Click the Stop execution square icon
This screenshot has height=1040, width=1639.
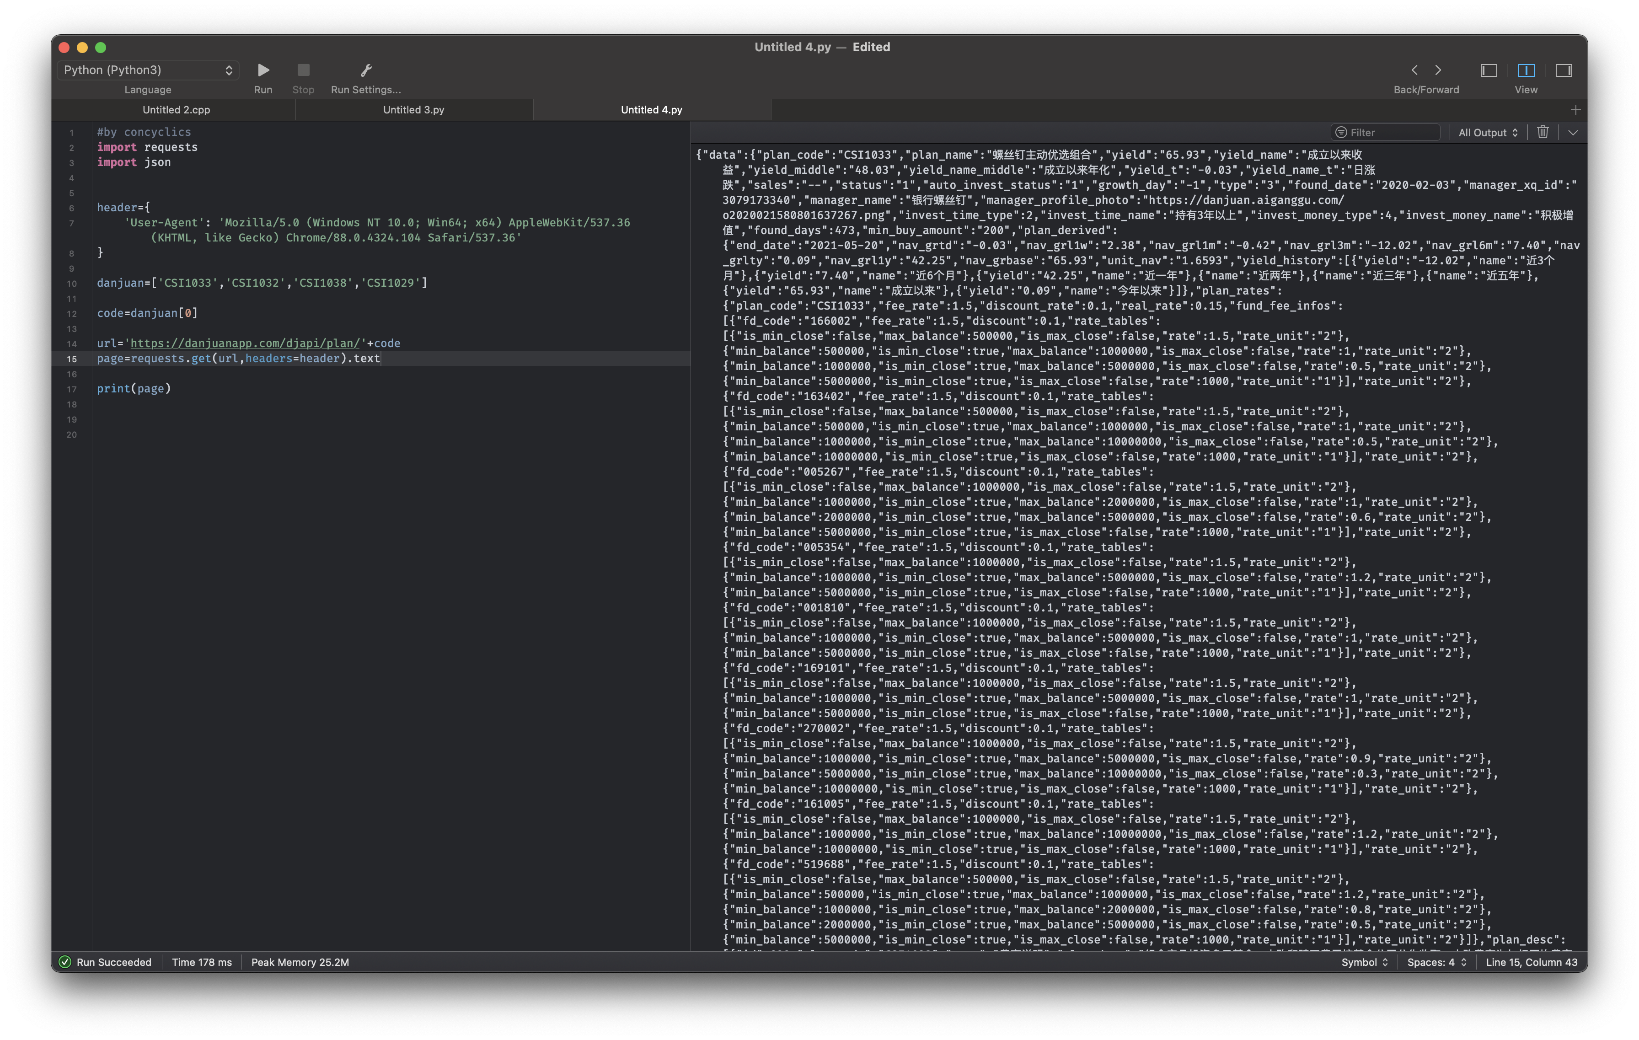(304, 70)
